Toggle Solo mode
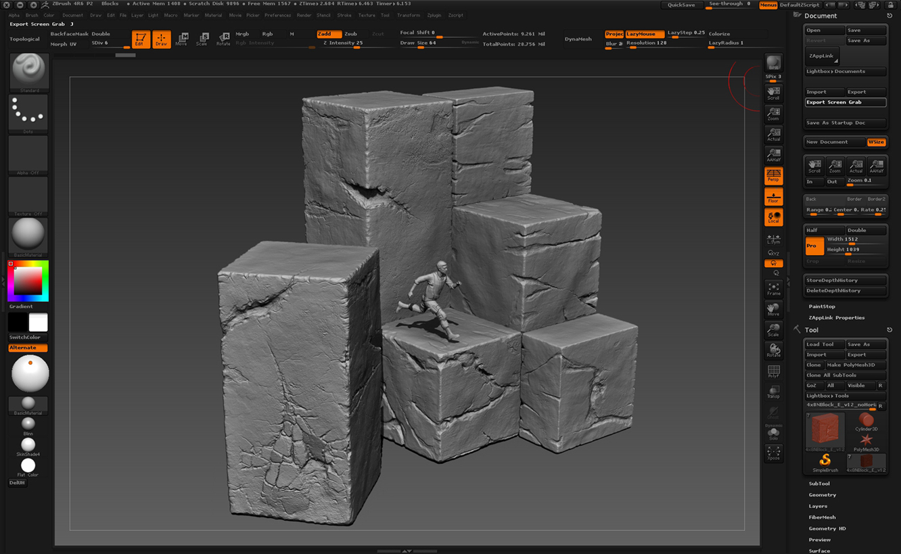Viewport: 901px width, 554px height. (x=773, y=433)
